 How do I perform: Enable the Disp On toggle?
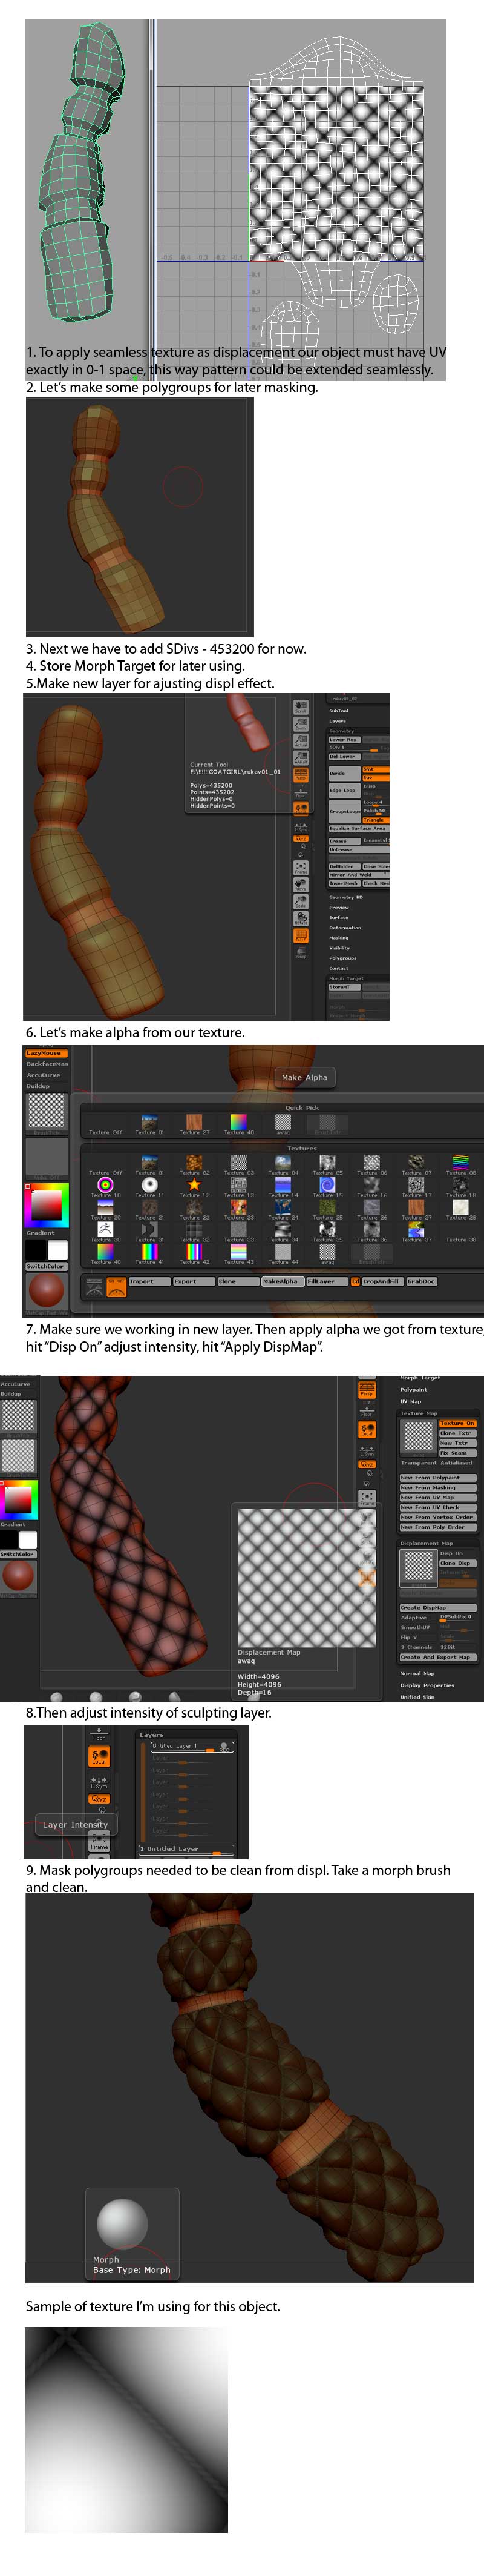point(458,1554)
